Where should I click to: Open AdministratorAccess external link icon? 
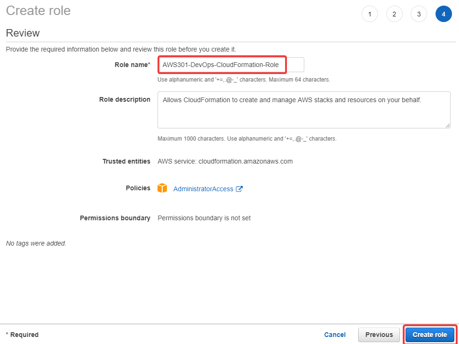tap(240, 189)
